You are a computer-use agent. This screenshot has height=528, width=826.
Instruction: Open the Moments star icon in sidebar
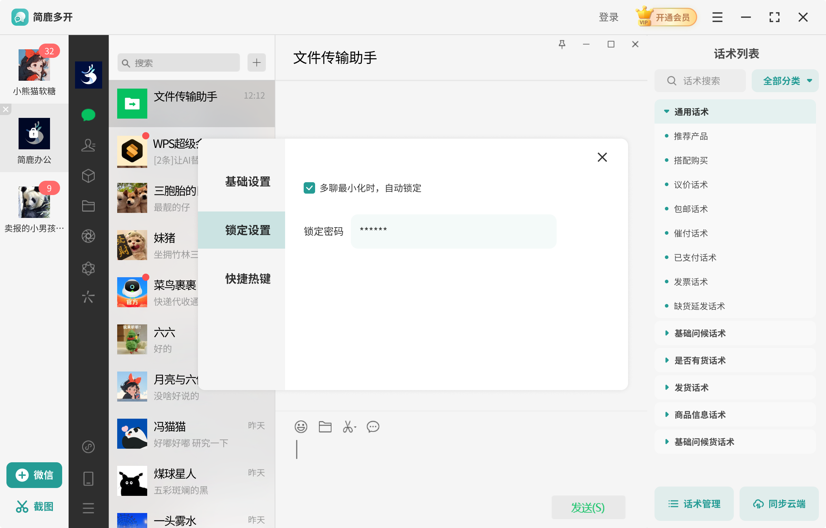[88, 268]
